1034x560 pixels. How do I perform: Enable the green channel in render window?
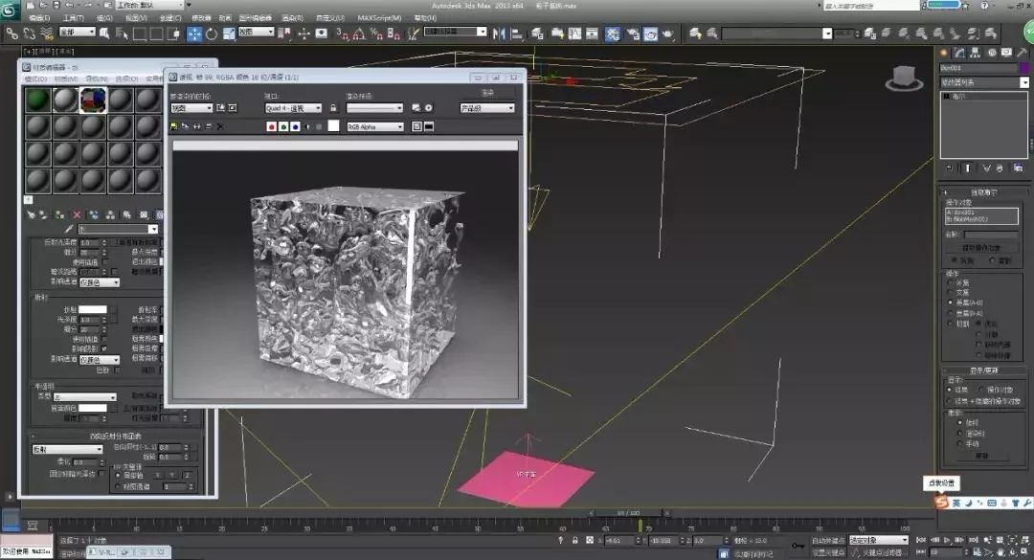pos(282,126)
